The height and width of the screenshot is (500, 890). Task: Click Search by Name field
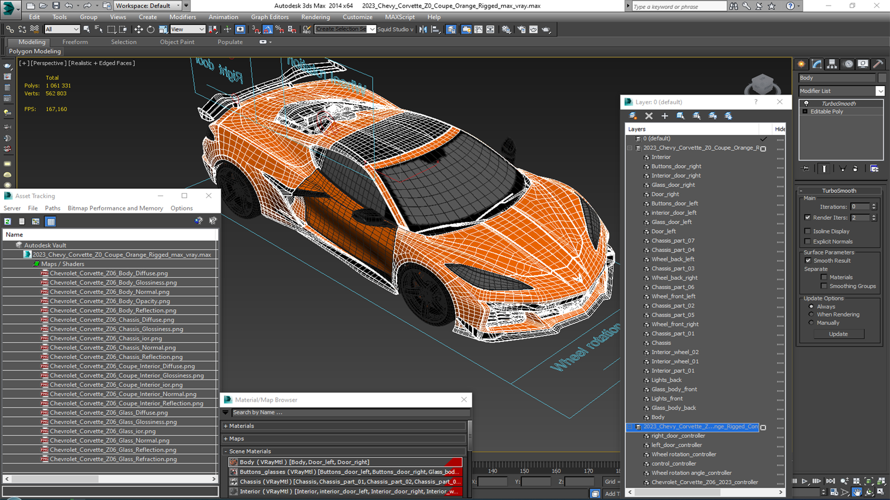(350, 412)
